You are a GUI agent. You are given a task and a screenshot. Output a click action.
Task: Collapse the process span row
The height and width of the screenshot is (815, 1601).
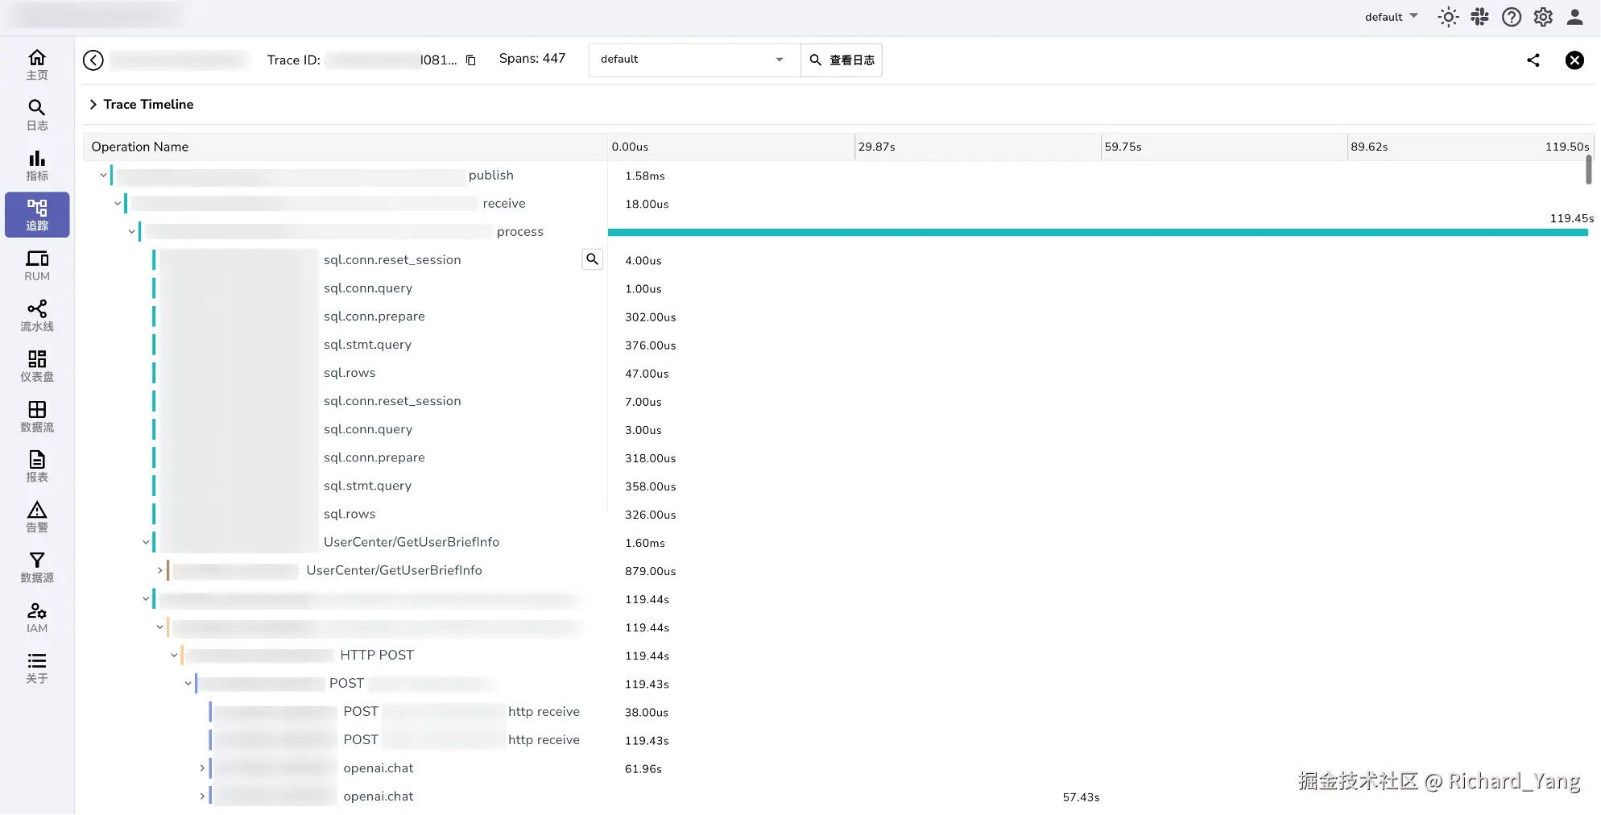(x=131, y=232)
